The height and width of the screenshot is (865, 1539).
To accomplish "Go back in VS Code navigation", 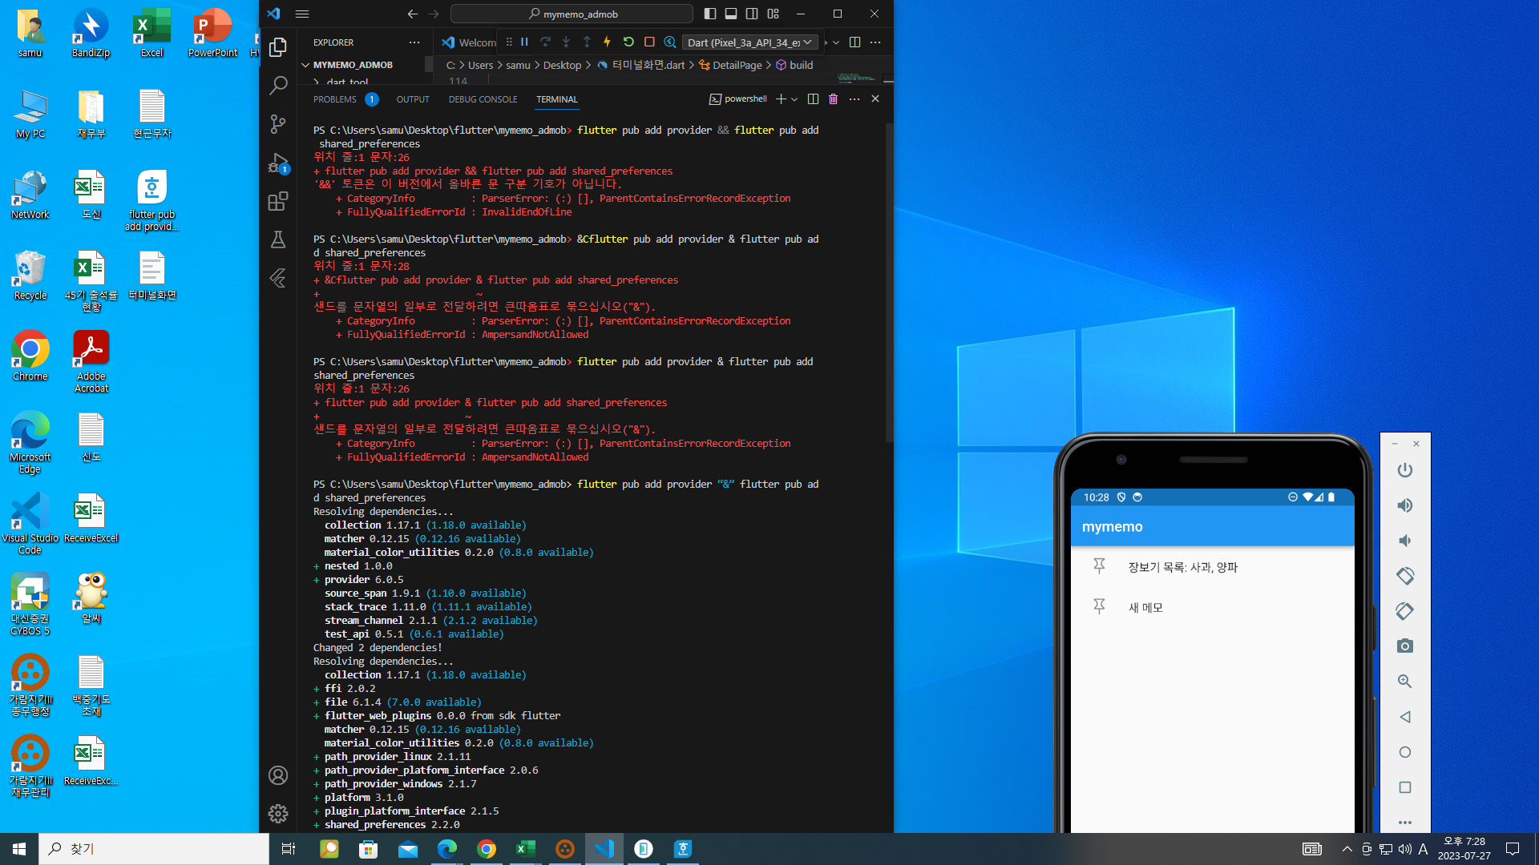I will (x=412, y=14).
